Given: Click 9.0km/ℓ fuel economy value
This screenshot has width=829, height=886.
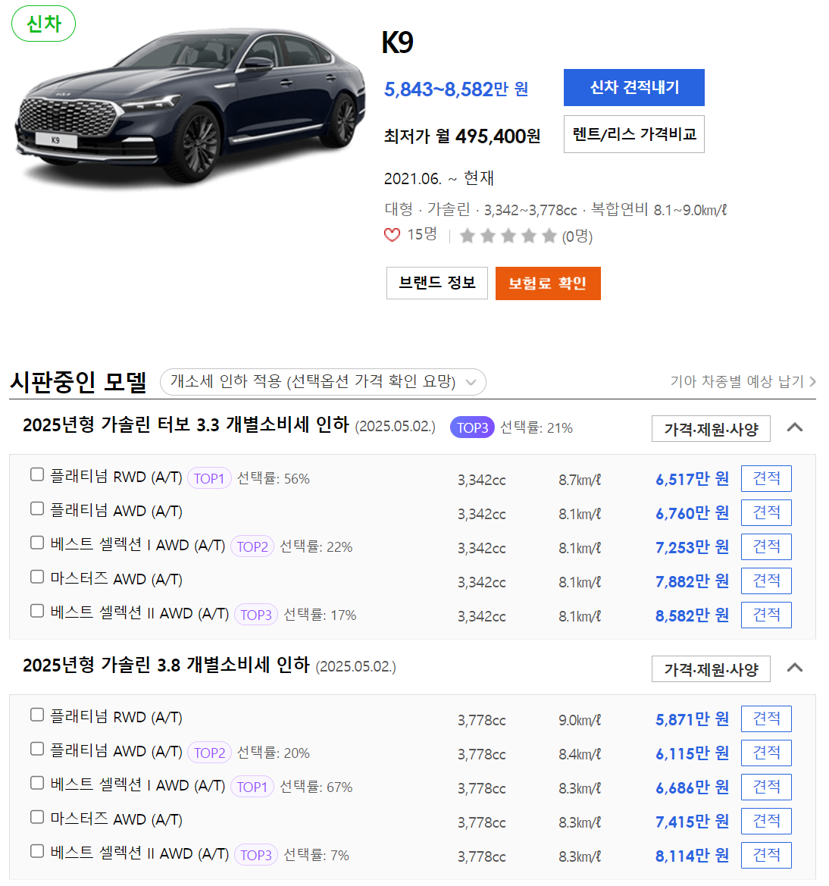Looking at the screenshot, I should [x=580, y=721].
